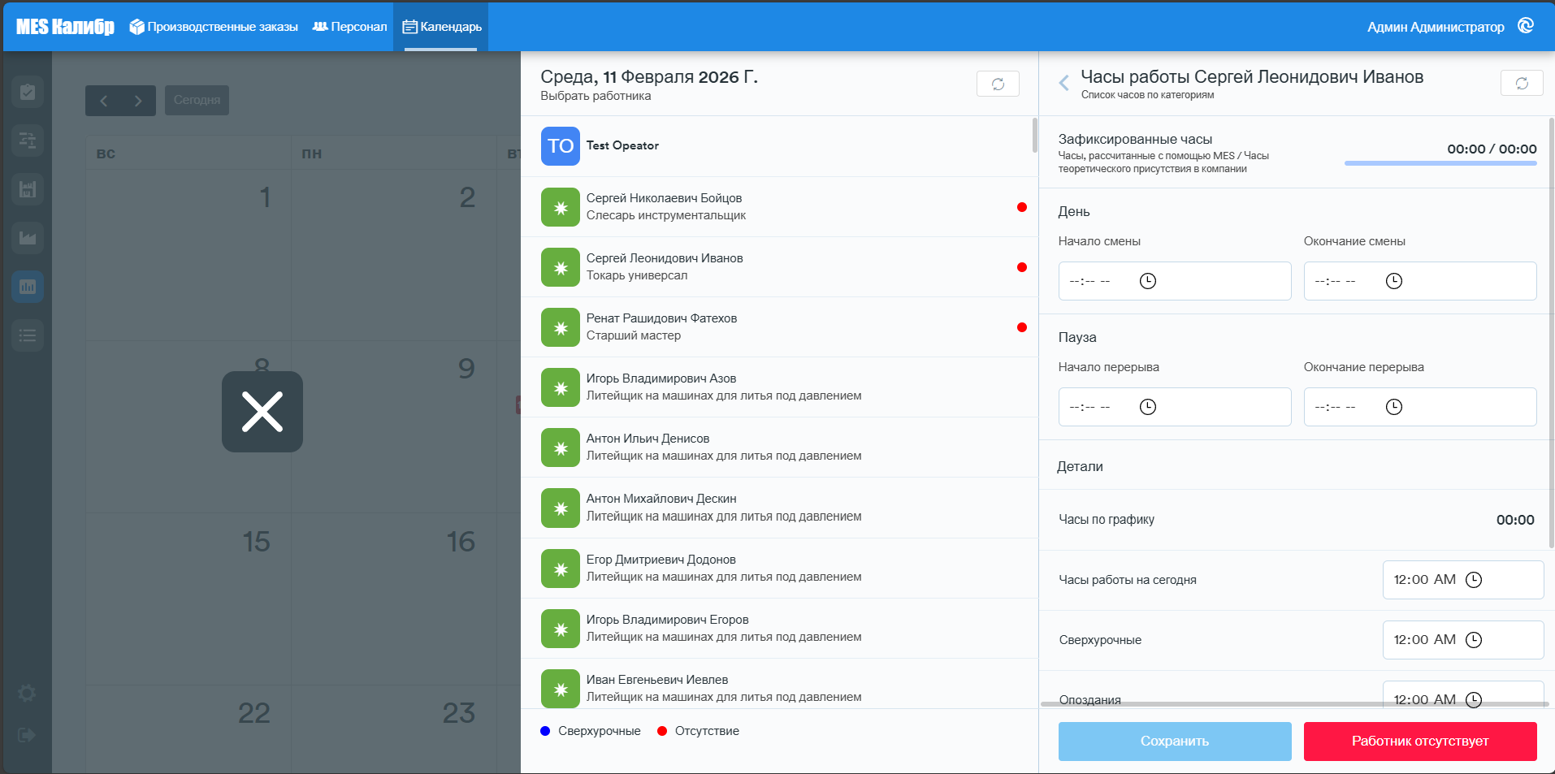Click the Часы работы на сегодня time field

[x=1463, y=580]
